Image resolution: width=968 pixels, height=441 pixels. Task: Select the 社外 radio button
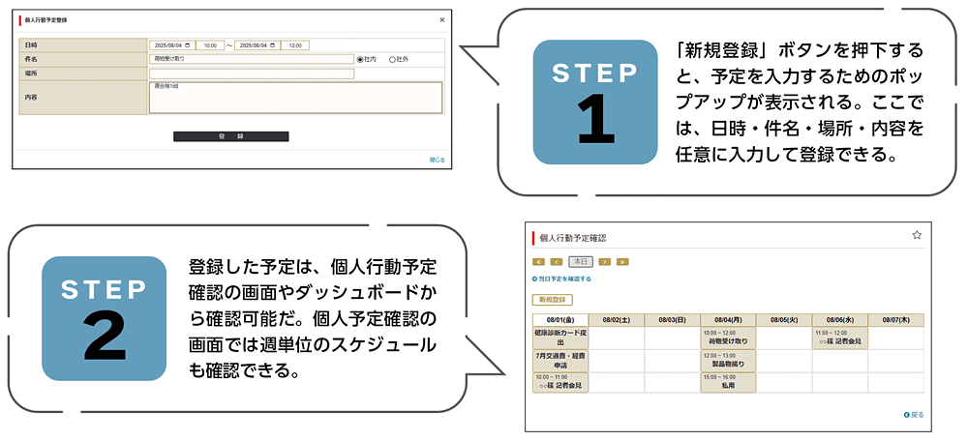[392, 59]
